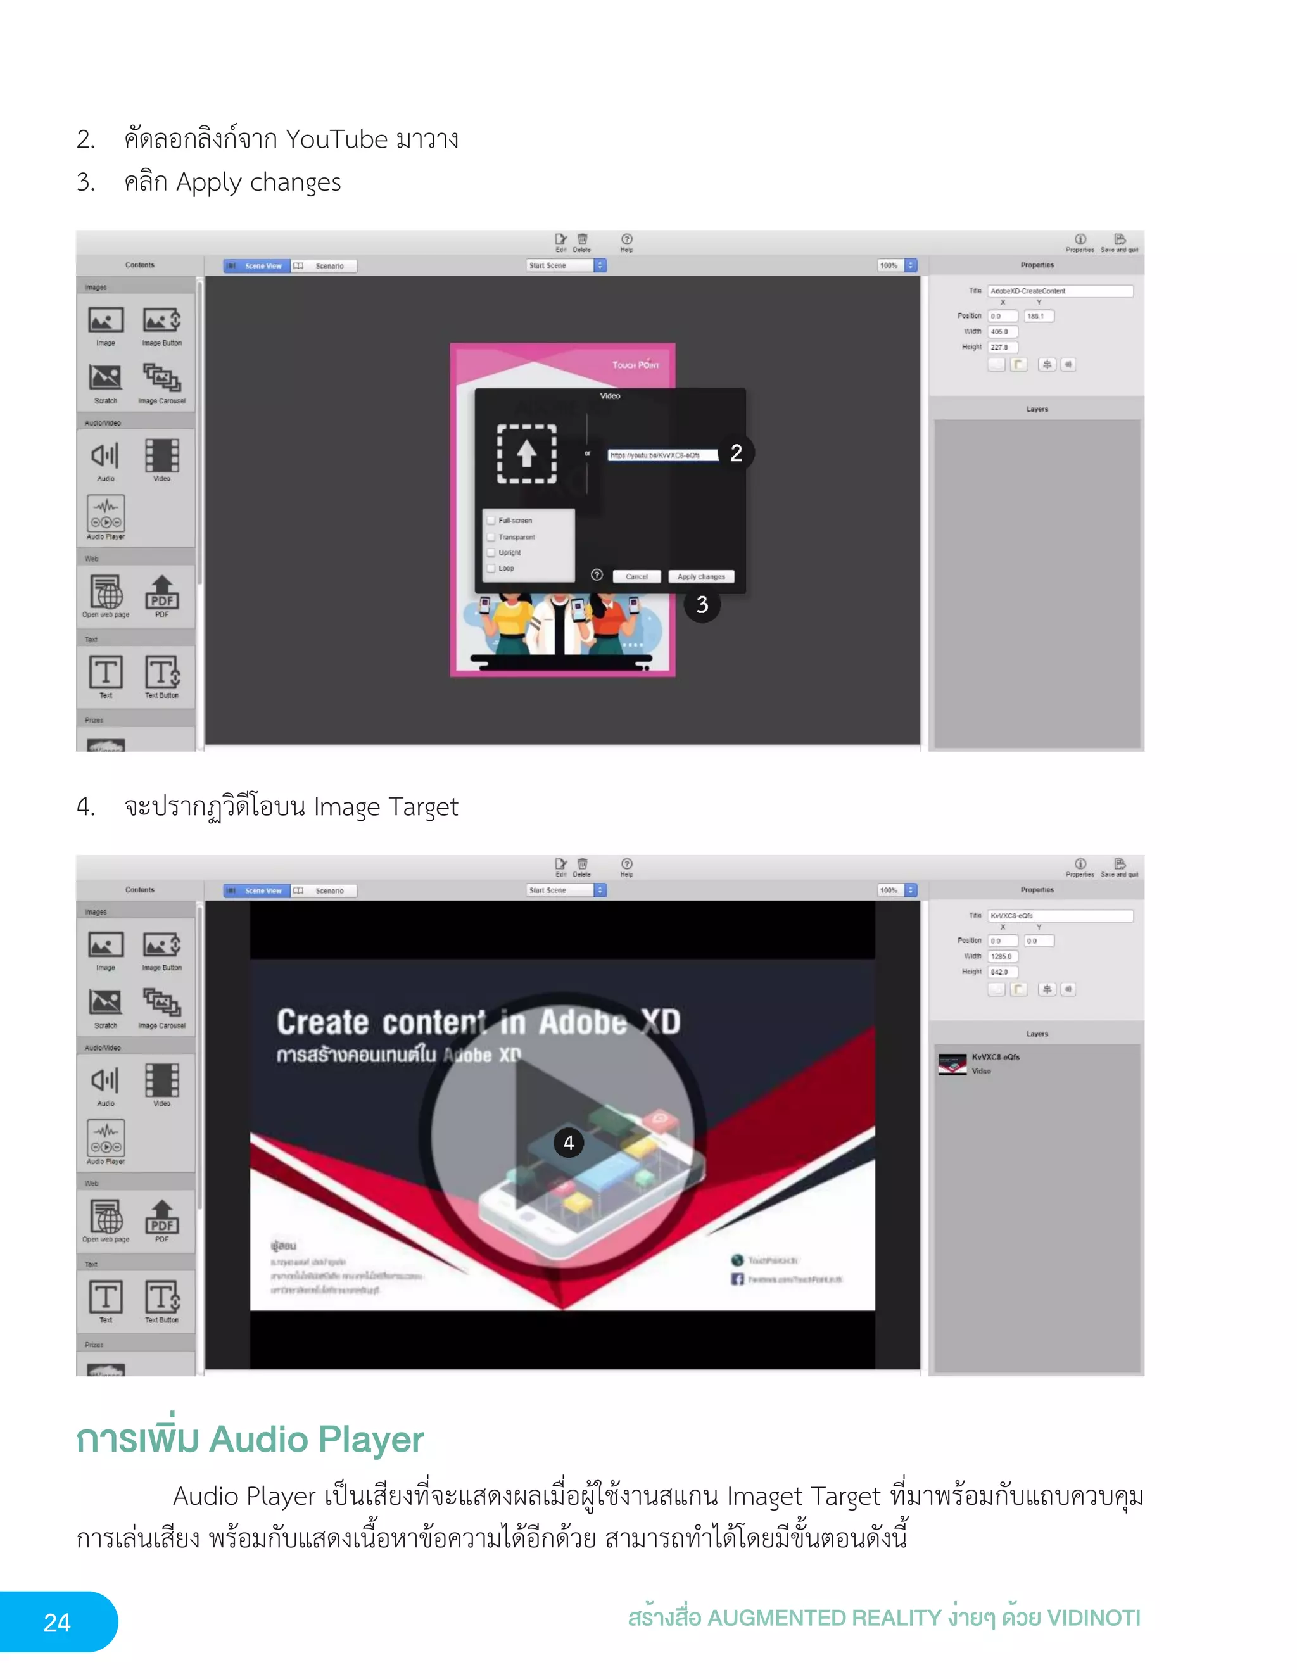Click the speaker button under Height for AdobeXD-CreateContent
The width and height of the screenshot is (1297, 1679).
click(x=1068, y=364)
